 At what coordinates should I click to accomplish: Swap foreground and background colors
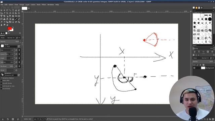[x=13, y=28]
